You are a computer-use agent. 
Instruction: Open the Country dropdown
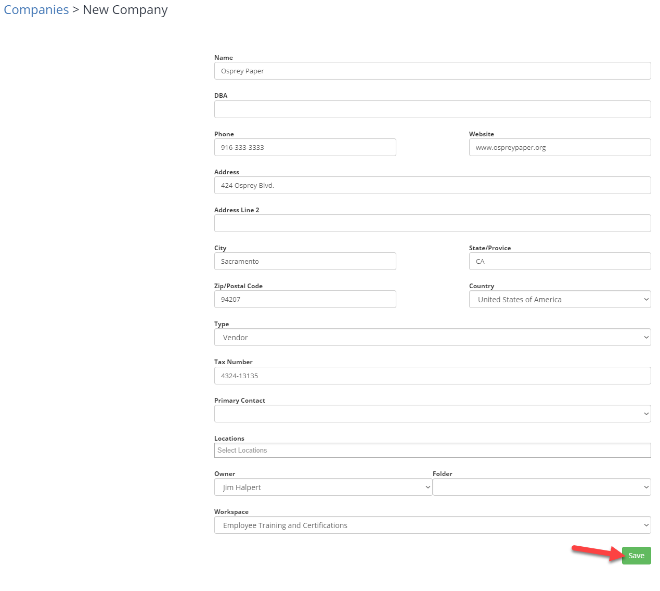pyautogui.click(x=560, y=299)
